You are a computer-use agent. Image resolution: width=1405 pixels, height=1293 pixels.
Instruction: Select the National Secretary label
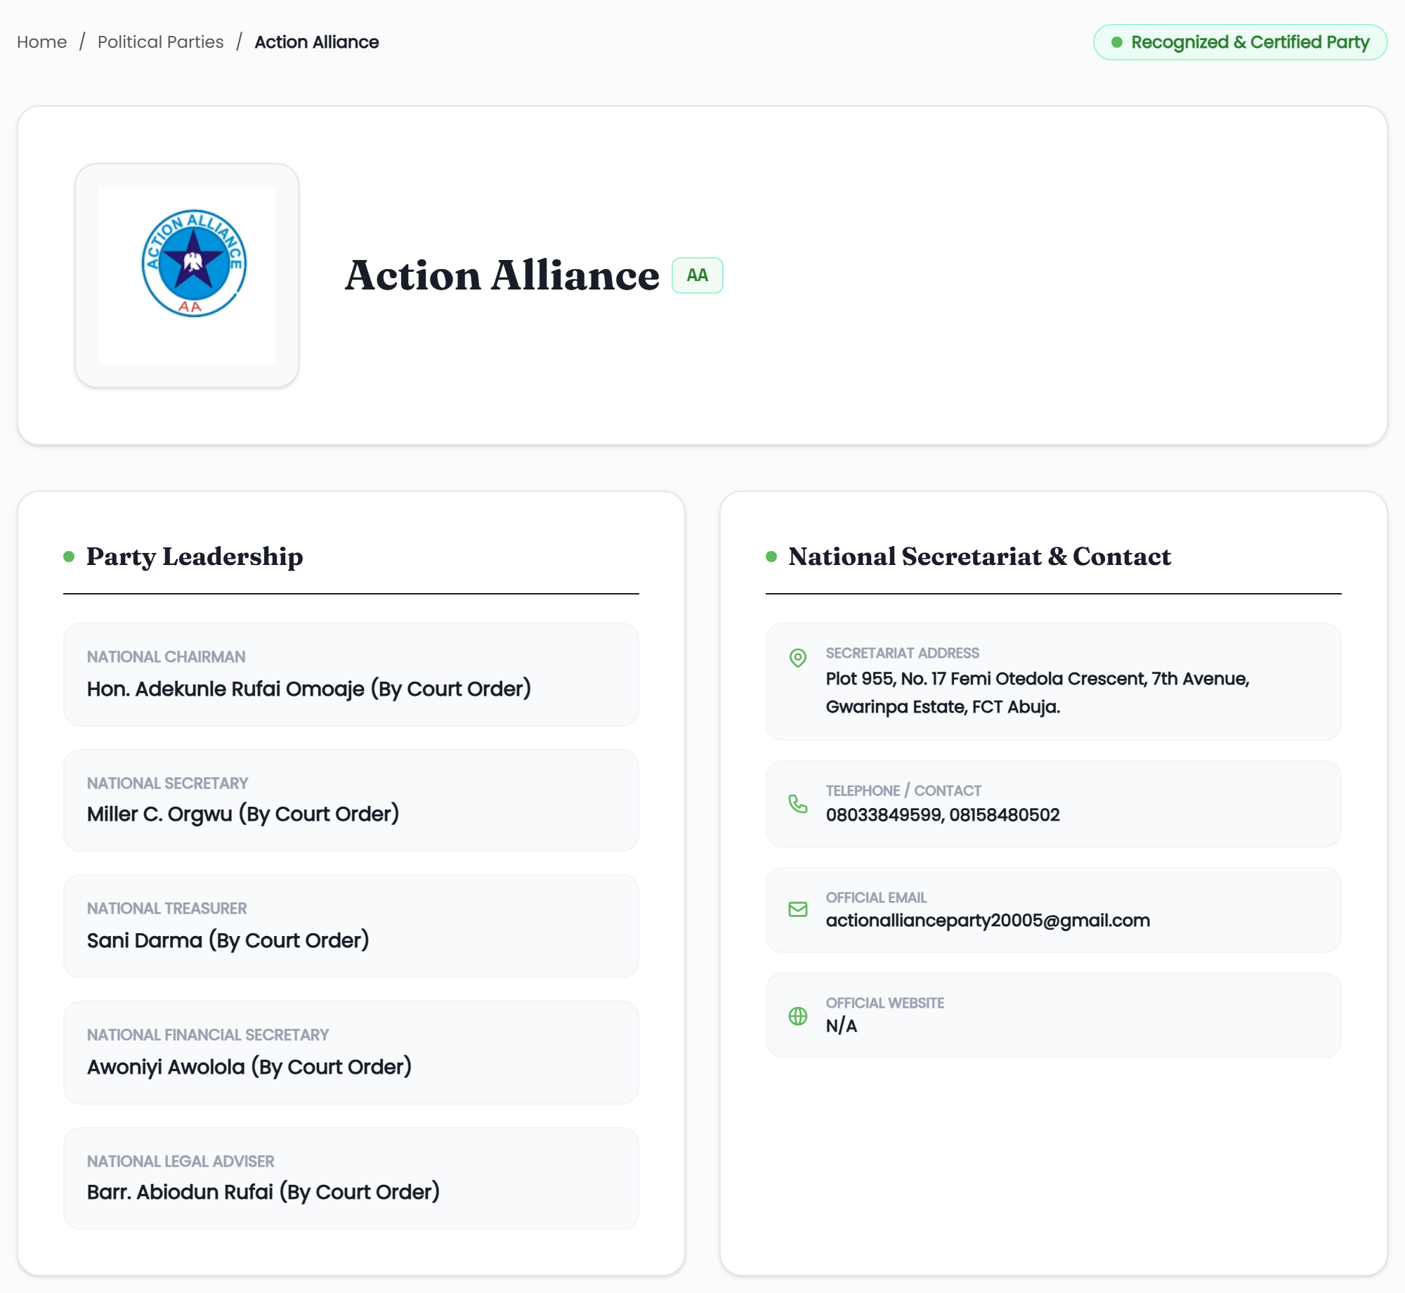pos(167,784)
